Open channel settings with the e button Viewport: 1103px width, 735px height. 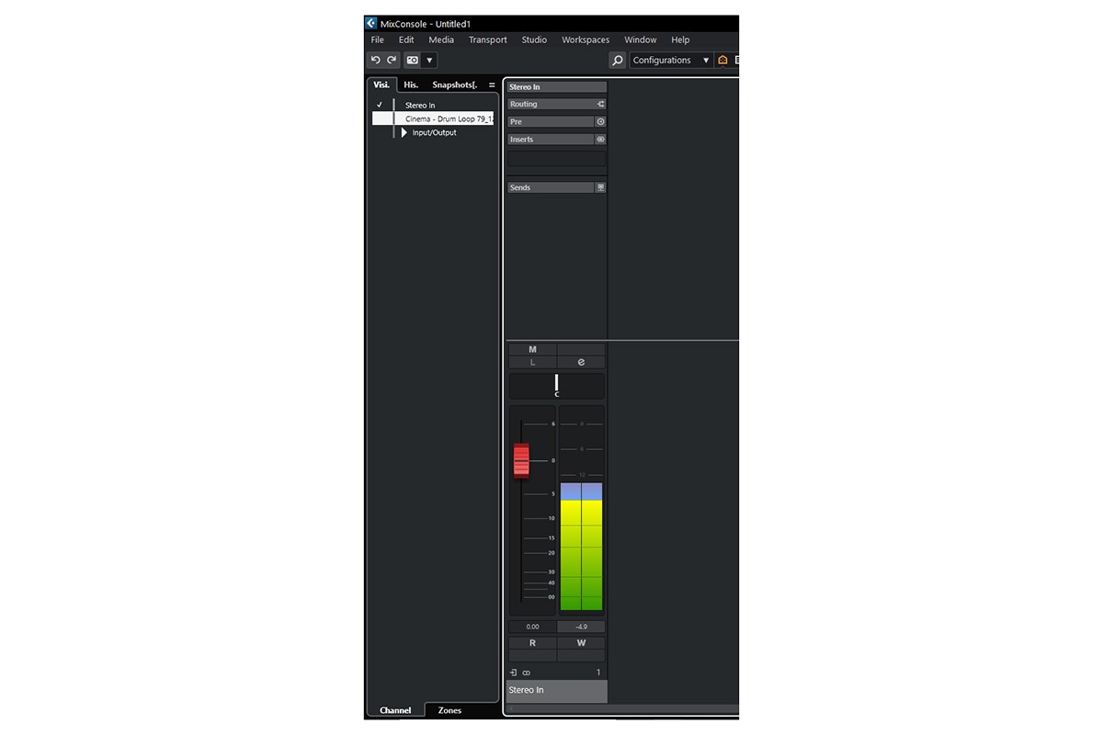tap(581, 362)
